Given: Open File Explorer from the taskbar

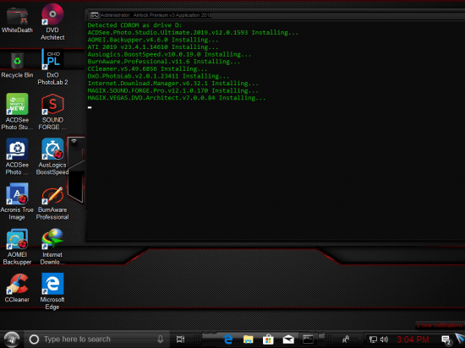Looking at the screenshot, I should 249,340.
